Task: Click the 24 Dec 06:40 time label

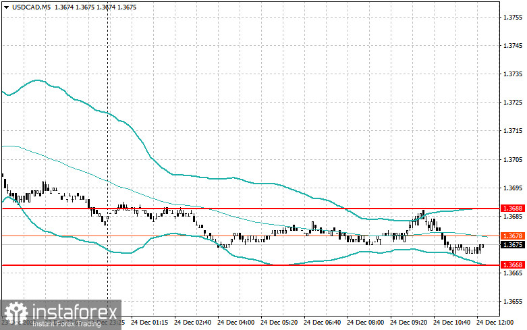Action: [322, 323]
